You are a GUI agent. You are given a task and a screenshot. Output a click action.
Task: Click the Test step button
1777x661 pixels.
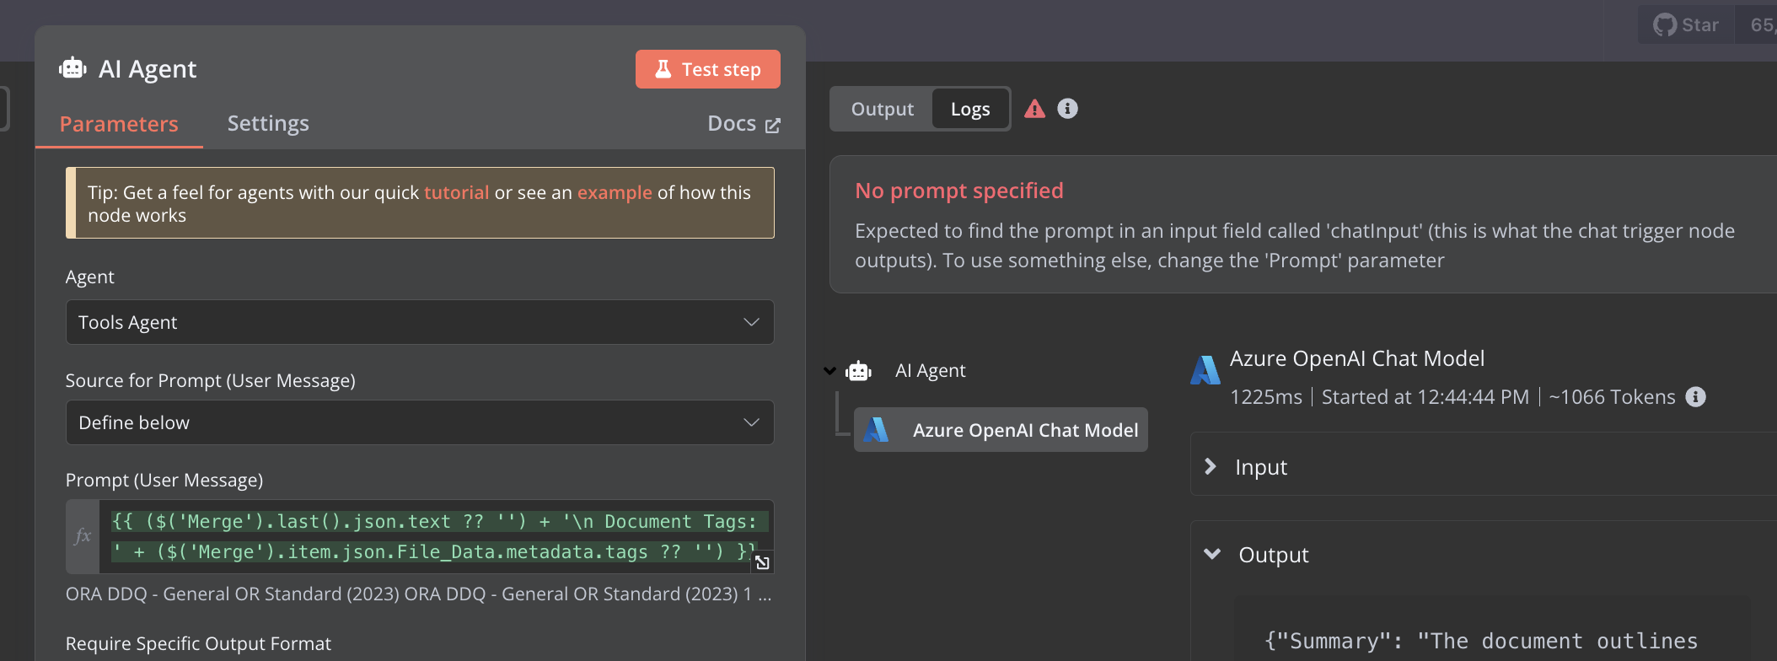click(707, 69)
